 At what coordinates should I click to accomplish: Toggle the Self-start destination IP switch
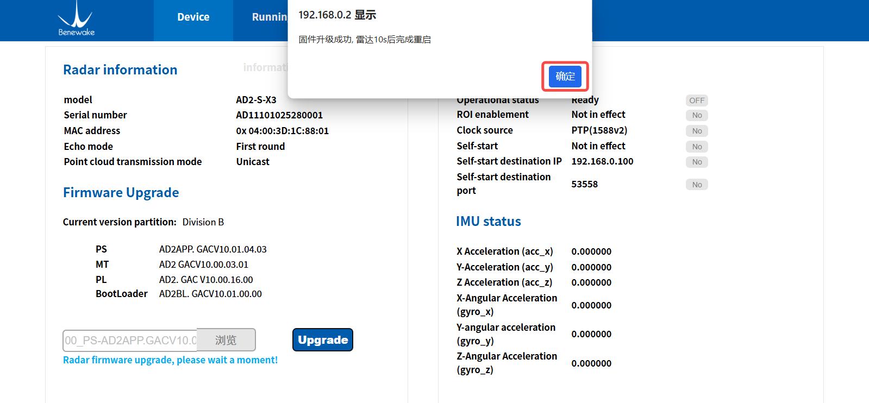[697, 162]
